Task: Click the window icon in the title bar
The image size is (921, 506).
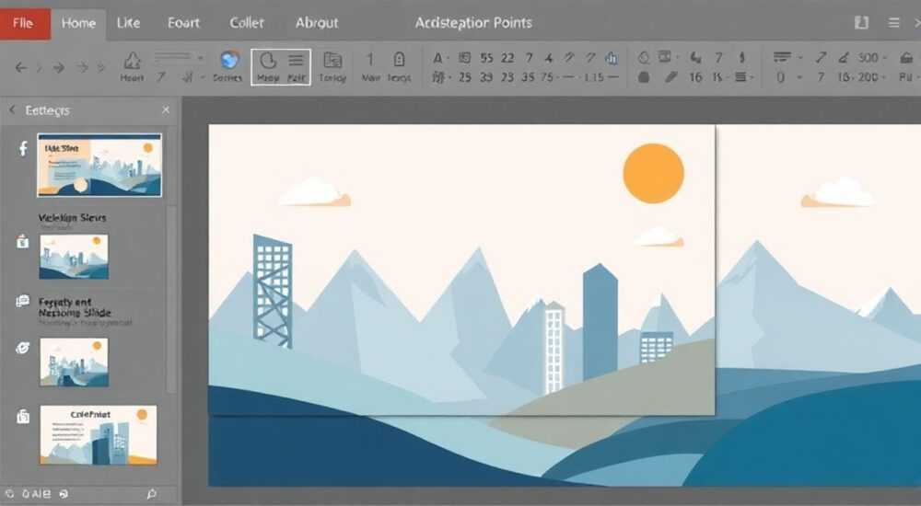Action: (x=862, y=23)
